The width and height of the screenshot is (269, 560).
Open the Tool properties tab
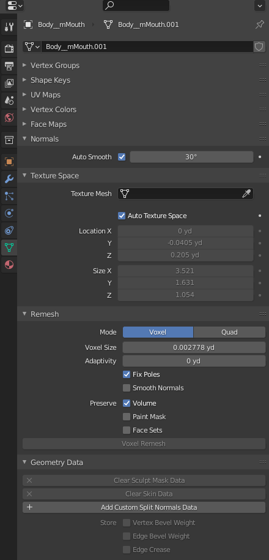pos(9,26)
